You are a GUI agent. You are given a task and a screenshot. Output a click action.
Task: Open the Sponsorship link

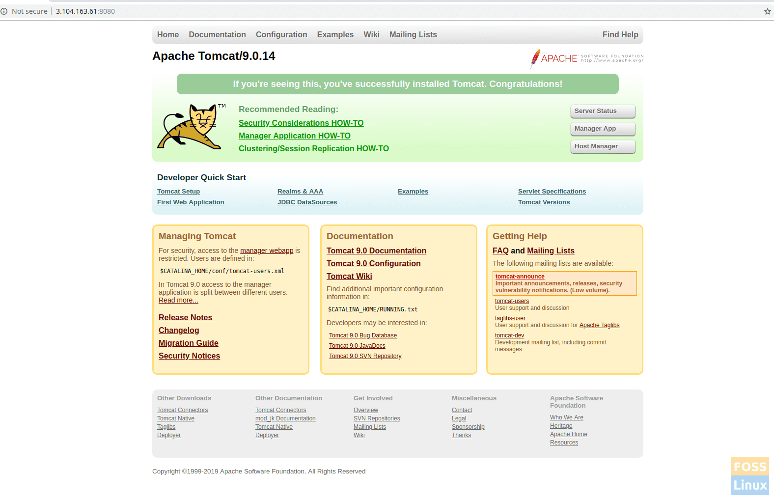coord(468,427)
